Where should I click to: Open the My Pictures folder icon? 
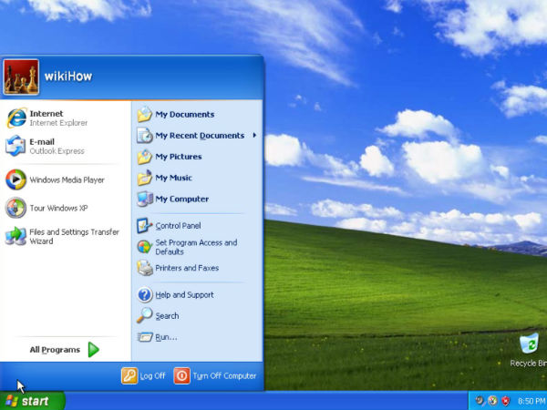[x=145, y=157]
